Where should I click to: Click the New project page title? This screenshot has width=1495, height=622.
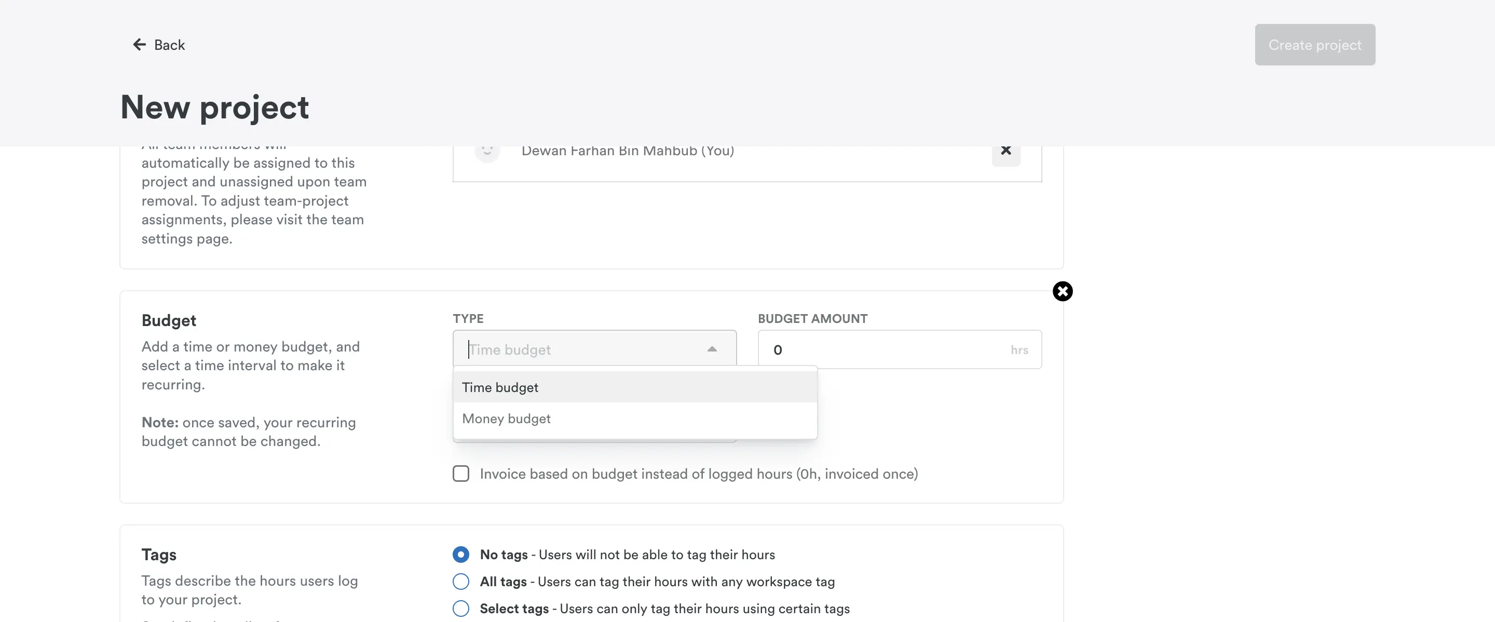(214, 107)
